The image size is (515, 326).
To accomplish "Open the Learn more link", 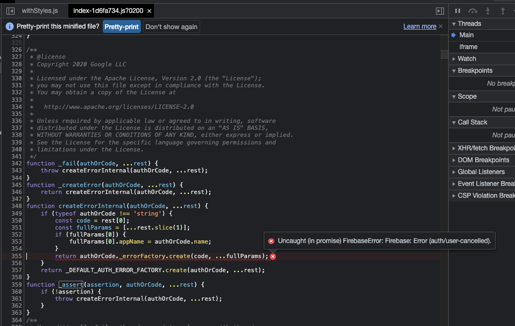I will tap(419, 25).
